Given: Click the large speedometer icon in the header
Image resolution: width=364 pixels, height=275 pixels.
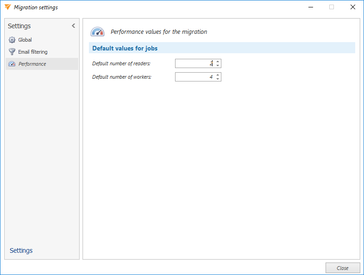Looking at the screenshot, I should [x=97, y=32].
